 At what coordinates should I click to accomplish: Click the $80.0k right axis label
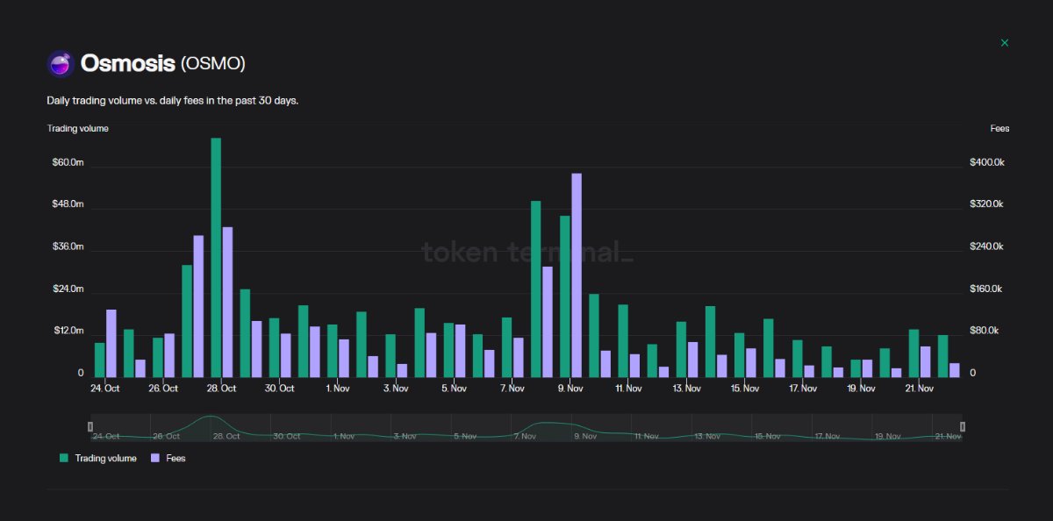pyautogui.click(x=985, y=331)
